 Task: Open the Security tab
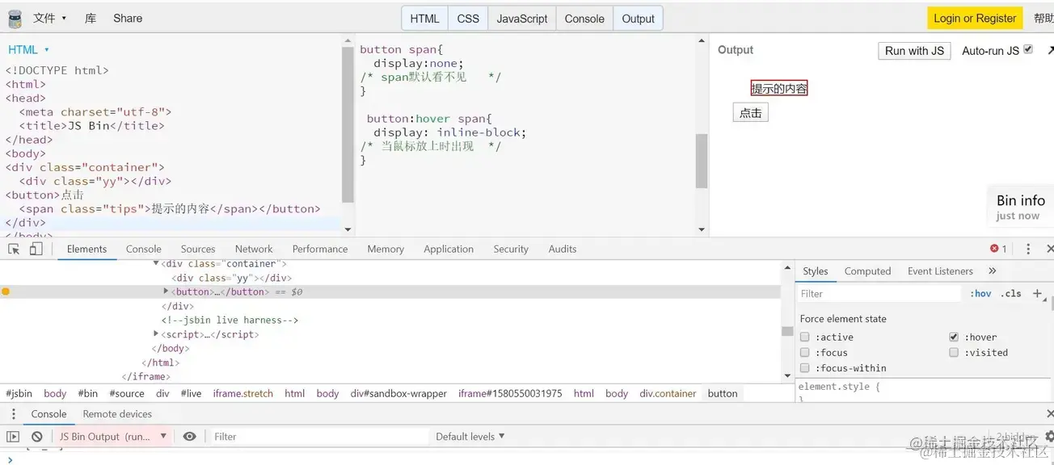[x=511, y=249]
